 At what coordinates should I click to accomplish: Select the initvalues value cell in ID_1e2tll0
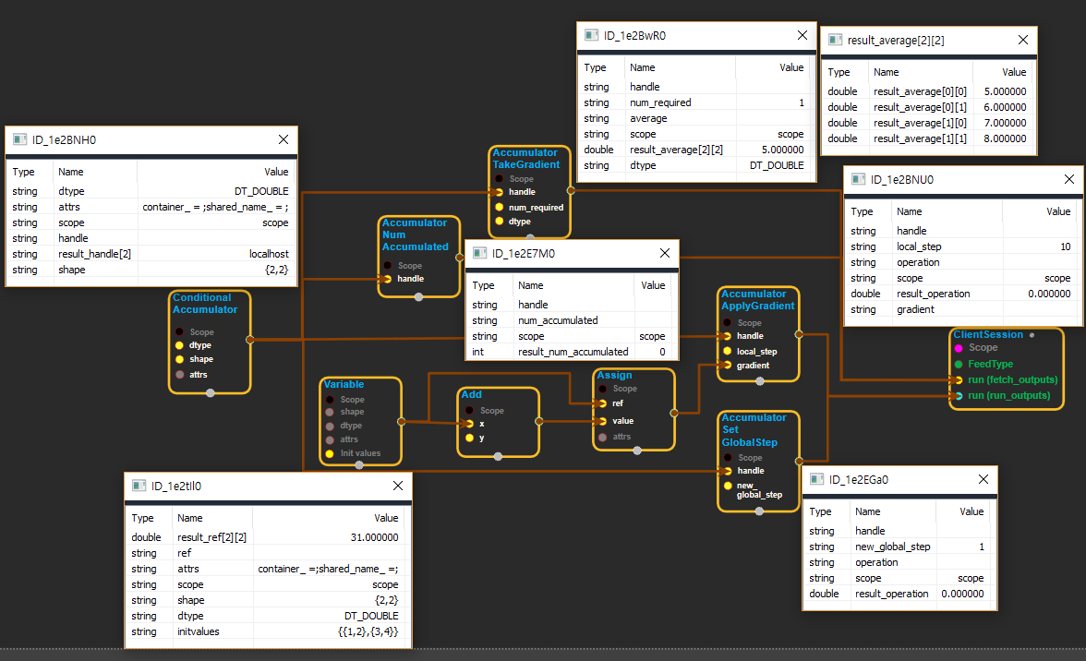332,631
